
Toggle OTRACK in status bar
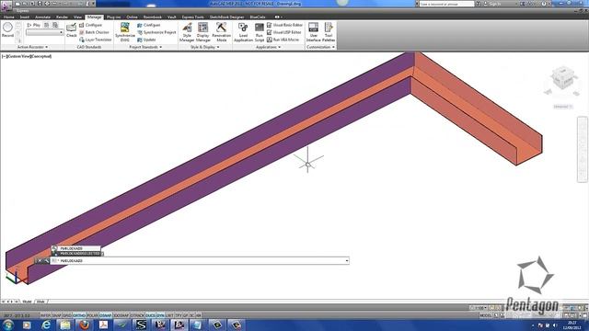pos(137,315)
